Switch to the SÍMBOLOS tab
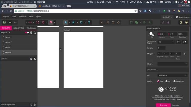 31,28
